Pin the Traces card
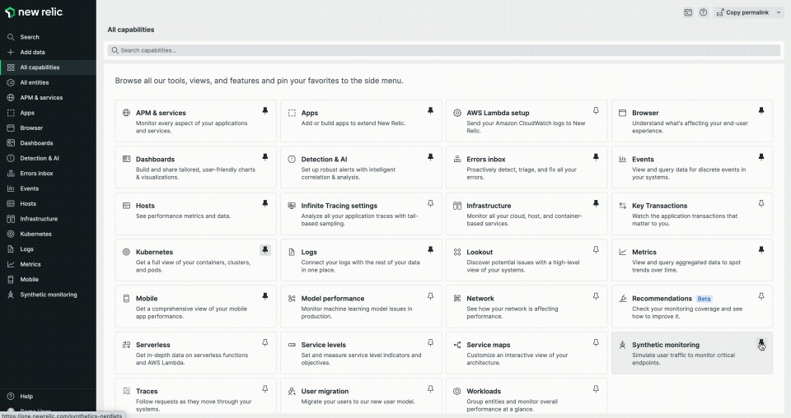Viewport: 791px width, 418px height. [x=264, y=389]
